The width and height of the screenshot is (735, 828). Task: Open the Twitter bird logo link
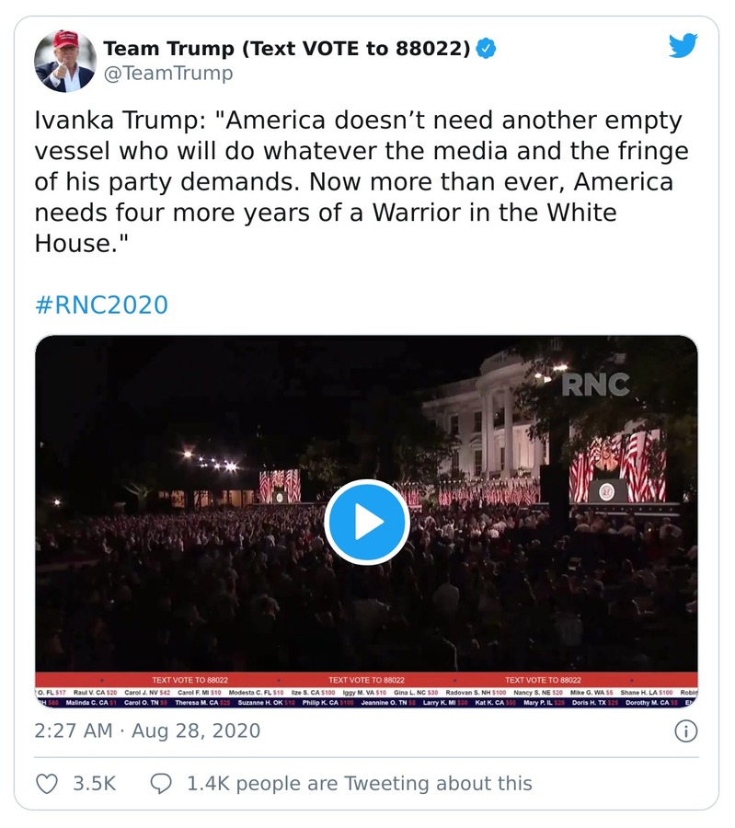click(x=683, y=46)
